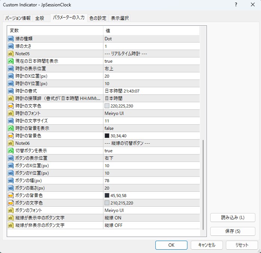Click the integer icon beside 時計のY位置(px)

click(11, 84)
